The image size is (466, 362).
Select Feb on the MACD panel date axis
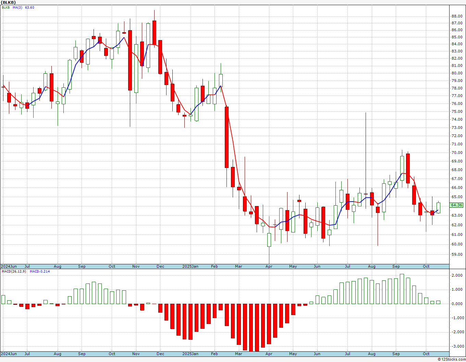(214, 354)
